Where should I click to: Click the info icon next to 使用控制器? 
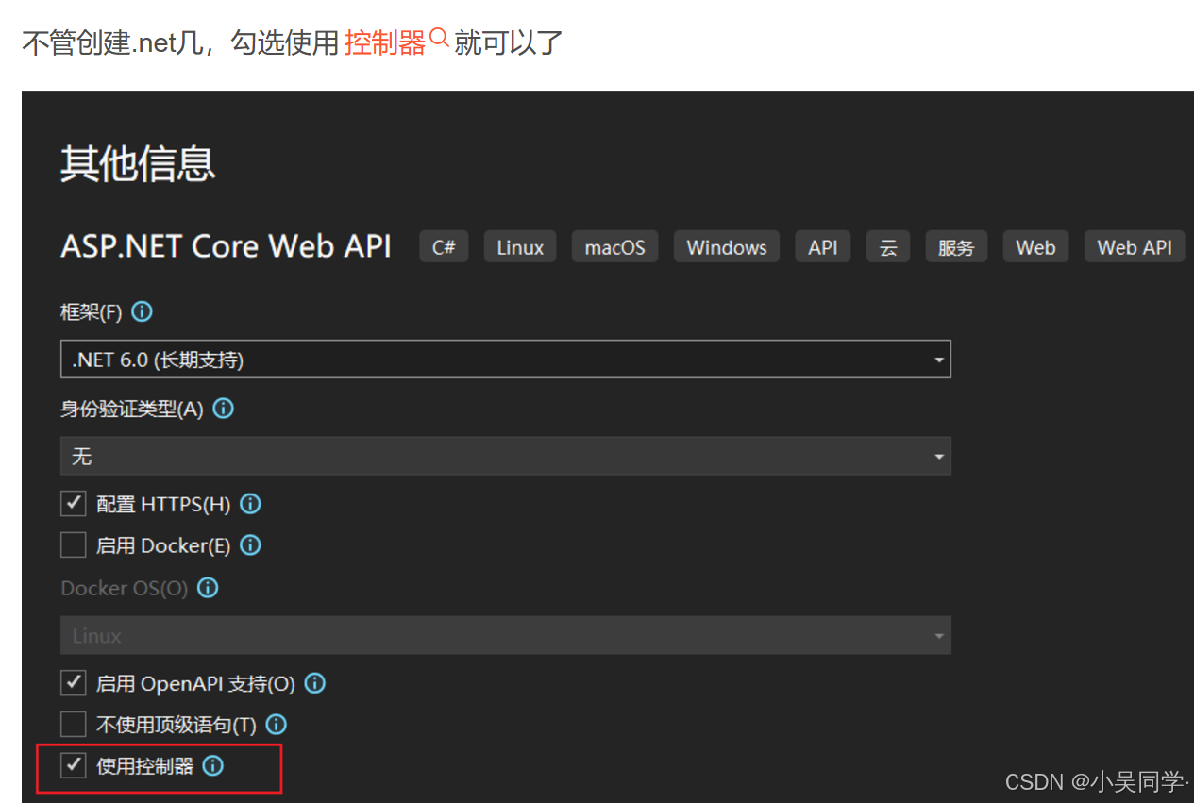pos(213,766)
